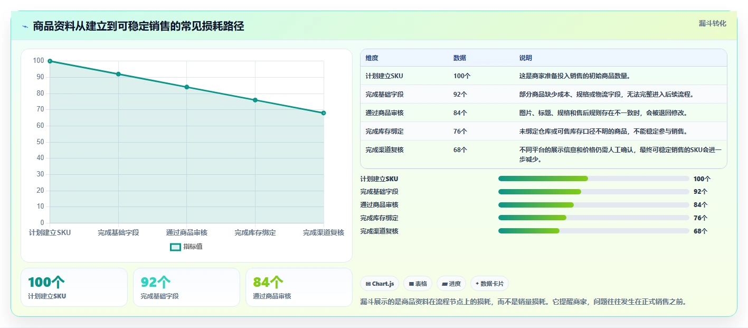This screenshot has height=328, width=748.
Task: Click the 84个 progress bar for 通过商品审核
Action: pyautogui.click(x=594, y=205)
